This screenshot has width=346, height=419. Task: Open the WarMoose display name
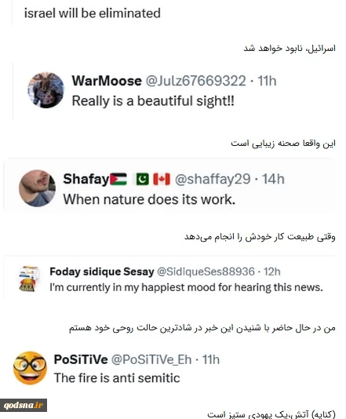[x=107, y=81]
